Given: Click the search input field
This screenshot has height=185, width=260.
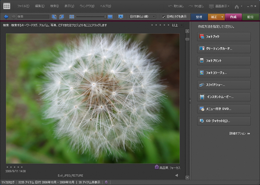Looking at the screenshot, I should click(33, 17).
